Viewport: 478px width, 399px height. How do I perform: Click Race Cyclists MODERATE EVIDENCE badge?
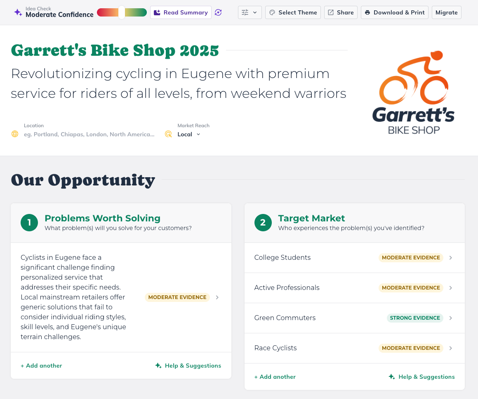coord(411,348)
